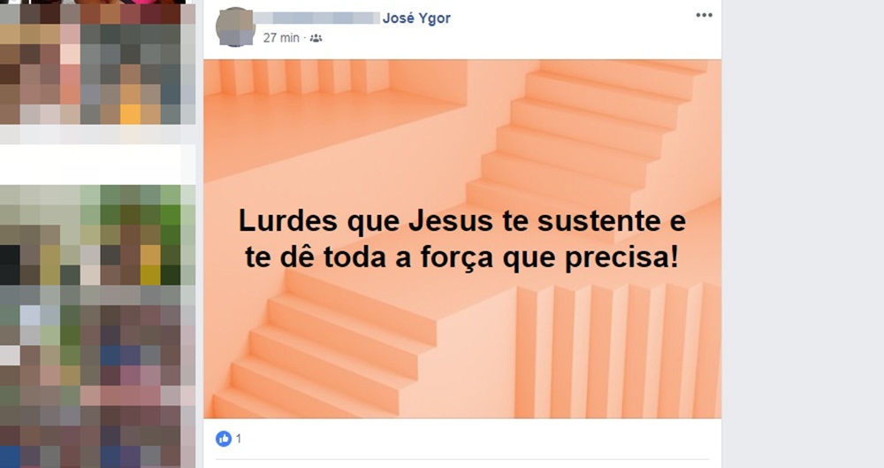This screenshot has width=884, height=468.
Task: Click the José Ygor profile name
Action: 416,18
